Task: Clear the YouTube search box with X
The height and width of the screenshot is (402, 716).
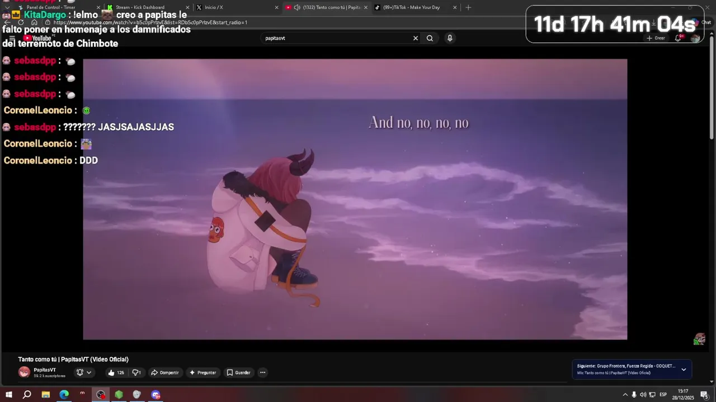Action: (416, 38)
